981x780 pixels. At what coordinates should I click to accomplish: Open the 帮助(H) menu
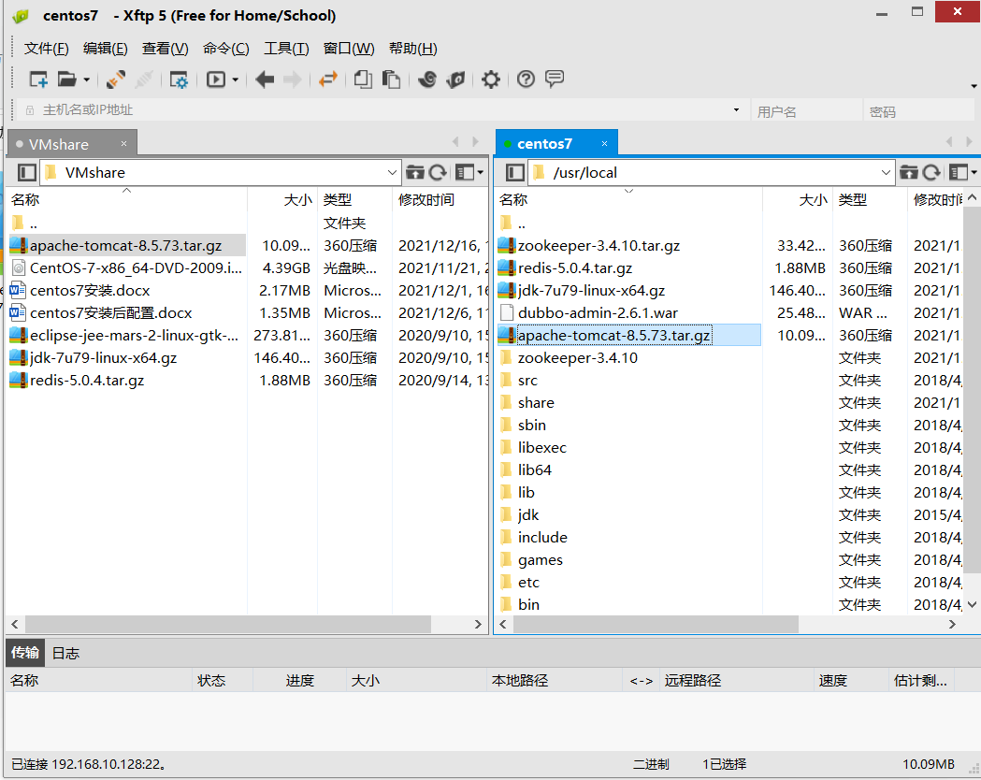[413, 48]
